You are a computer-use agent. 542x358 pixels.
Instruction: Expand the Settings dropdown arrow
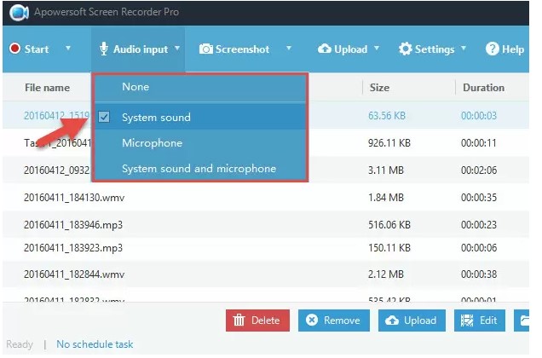pos(464,49)
